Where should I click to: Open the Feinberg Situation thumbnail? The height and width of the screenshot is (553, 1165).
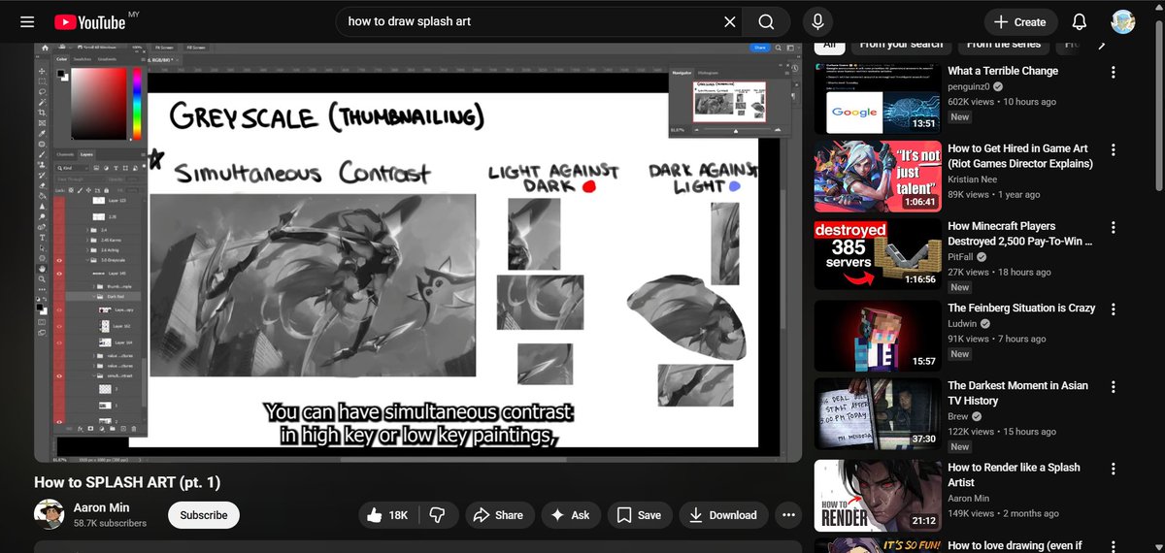point(877,336)
